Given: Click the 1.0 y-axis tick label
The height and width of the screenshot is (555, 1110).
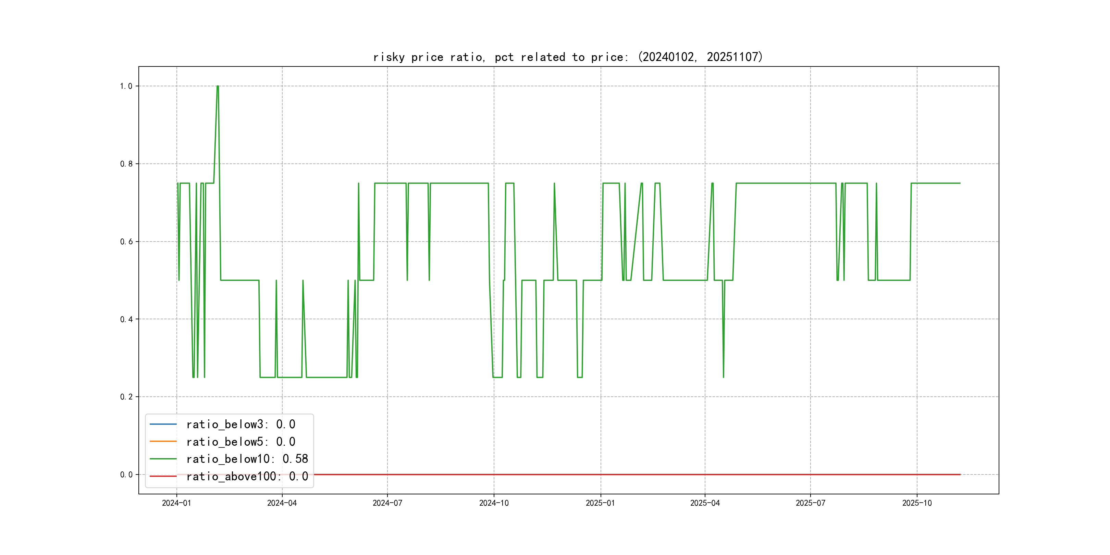Looking at the screenshot, I should coord(126,86).
